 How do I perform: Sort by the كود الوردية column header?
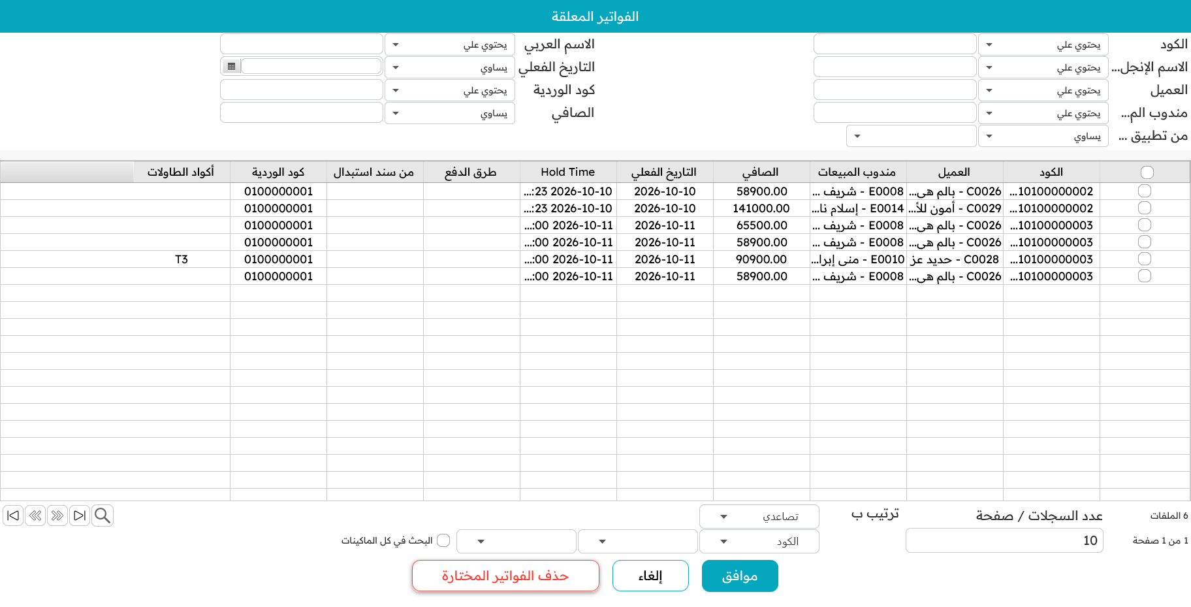[x=278, y=172]
